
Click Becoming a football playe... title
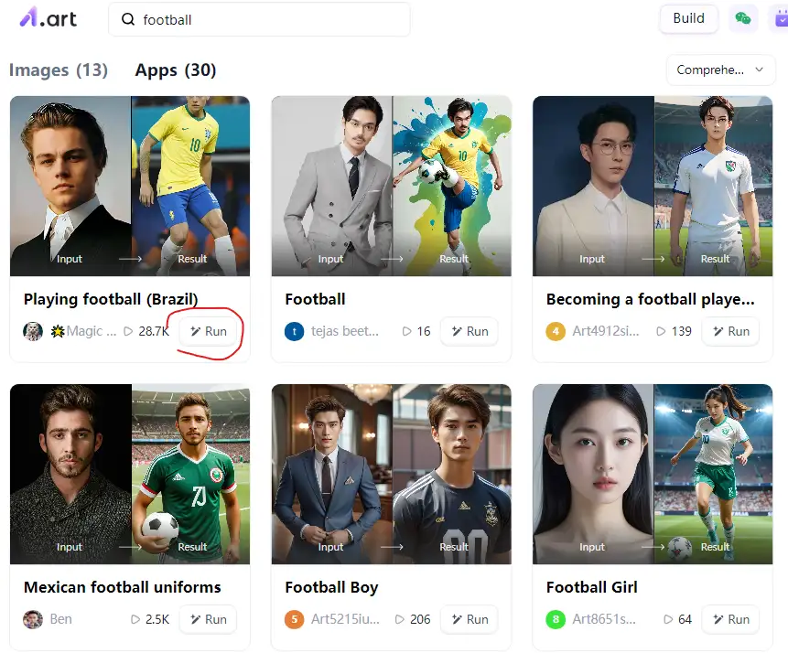pyautogui.click(x=651, y=299)
